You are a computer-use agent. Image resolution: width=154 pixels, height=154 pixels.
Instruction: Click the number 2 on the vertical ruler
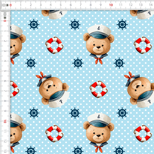(5, 41)
